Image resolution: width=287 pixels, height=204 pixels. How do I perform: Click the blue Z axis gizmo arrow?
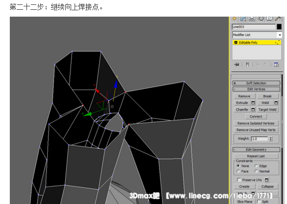point(115,84)
